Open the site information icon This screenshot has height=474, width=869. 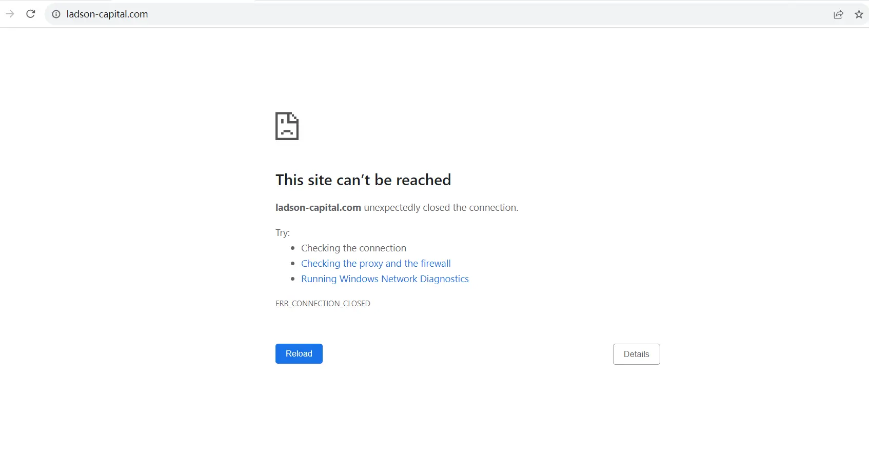coord(56,14)
